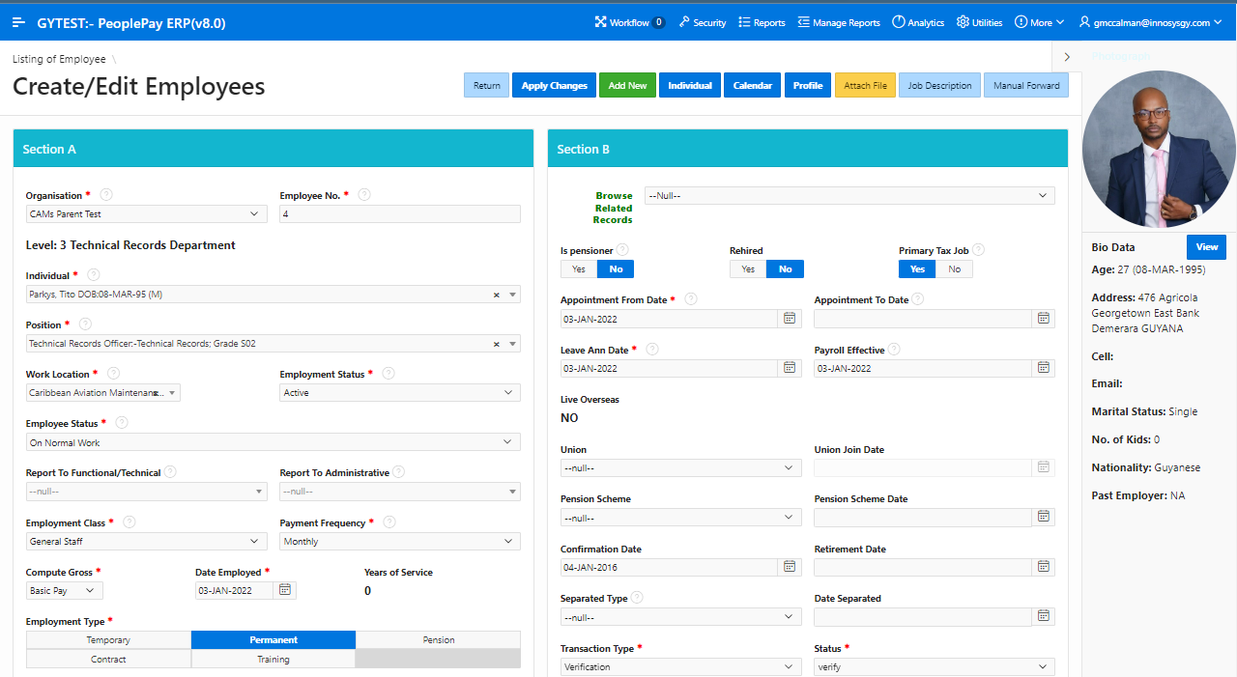Clear the Position field using its X icon
The image size is (1237, 677).
(497, 344)
